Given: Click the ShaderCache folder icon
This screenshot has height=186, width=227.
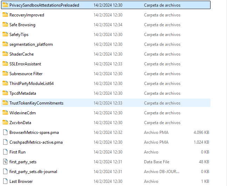Looking at the screenshot, I should (x=5, y=54).
